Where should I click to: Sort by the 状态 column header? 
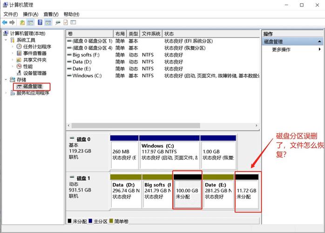(211, 34)
